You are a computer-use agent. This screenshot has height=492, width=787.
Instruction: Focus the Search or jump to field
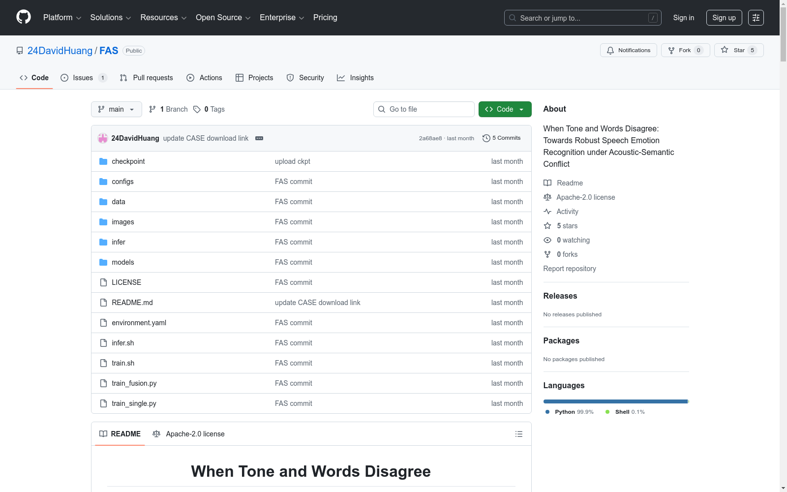tap(583, 18)
